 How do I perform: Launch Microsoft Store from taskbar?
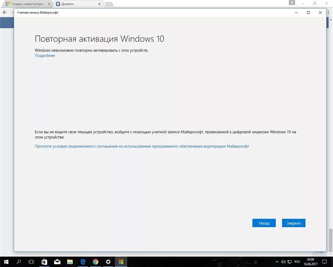click(44, 262)
